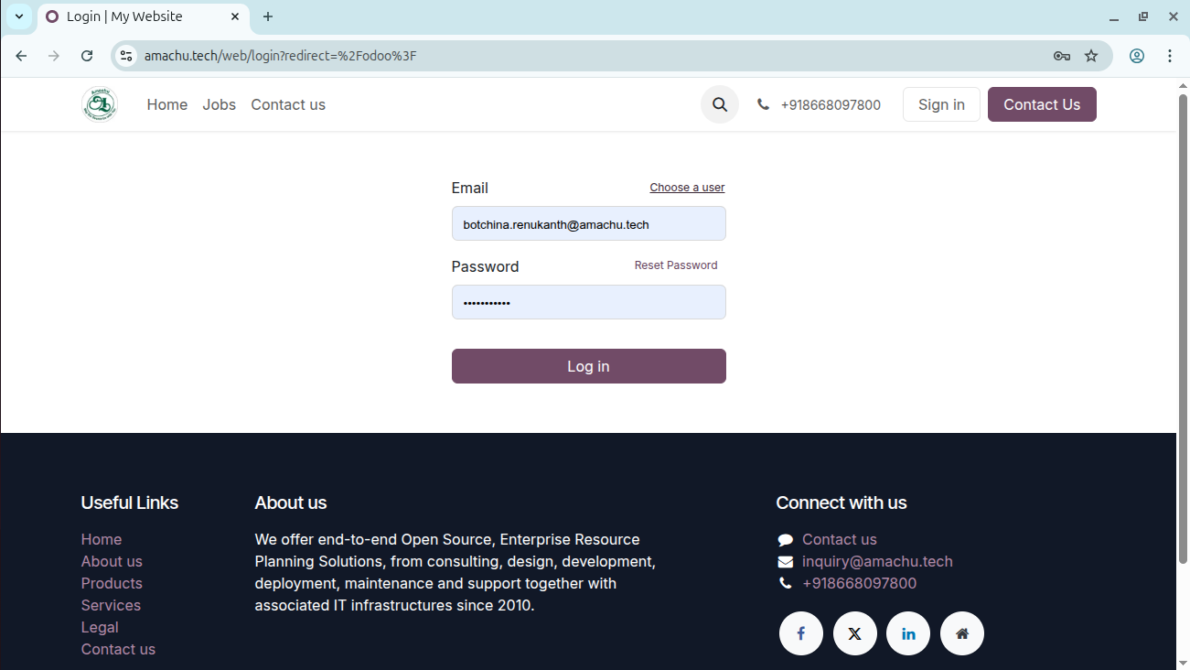Viewport: 1190px width, 670px height.
Task: Select Home in top navigation
Action: pos(166,104)
